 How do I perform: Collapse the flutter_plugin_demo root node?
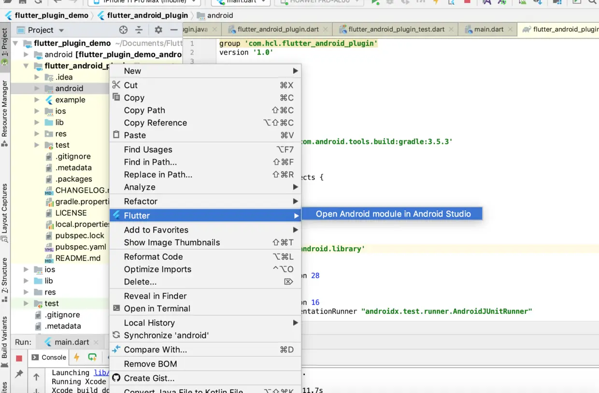coord(15,43)
